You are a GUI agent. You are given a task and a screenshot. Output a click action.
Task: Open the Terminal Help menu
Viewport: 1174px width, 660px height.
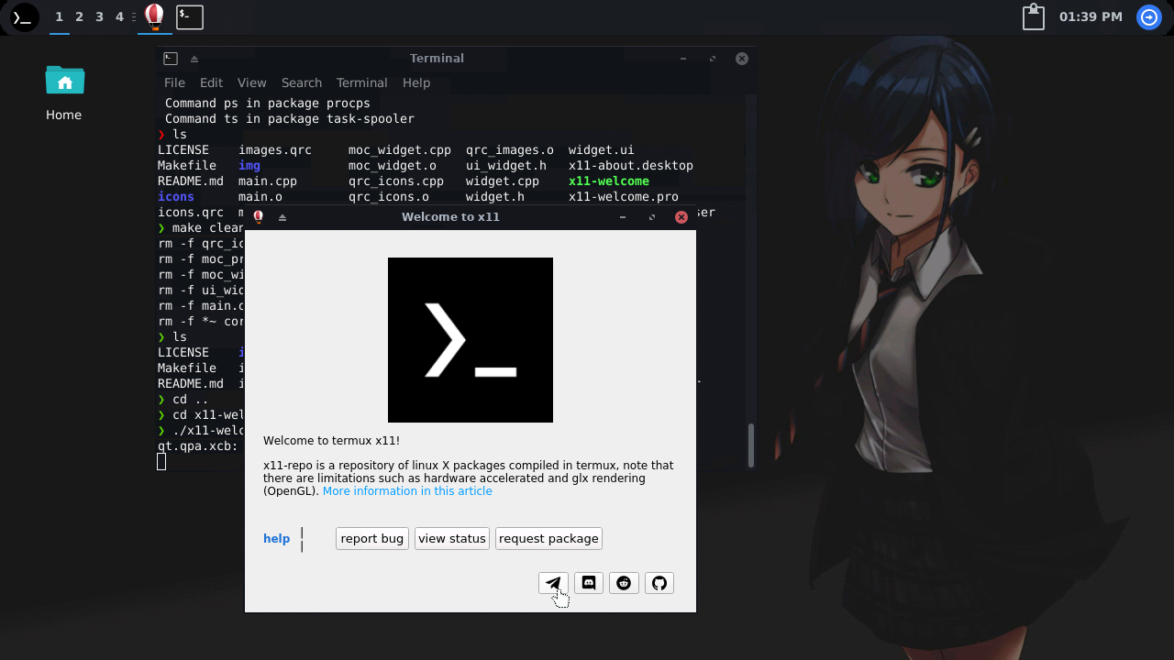point(416,82)
